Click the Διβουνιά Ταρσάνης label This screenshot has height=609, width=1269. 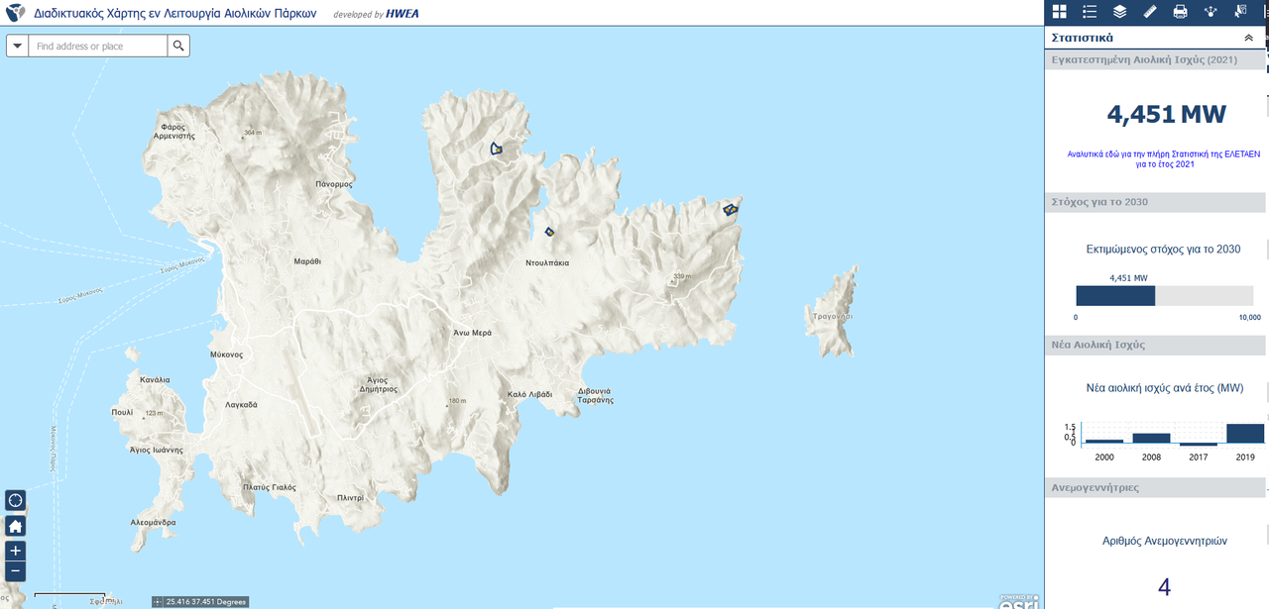(x=596, y=395)
